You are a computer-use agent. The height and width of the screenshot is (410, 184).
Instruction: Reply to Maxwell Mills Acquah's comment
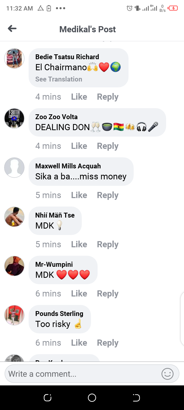point(108,195)
